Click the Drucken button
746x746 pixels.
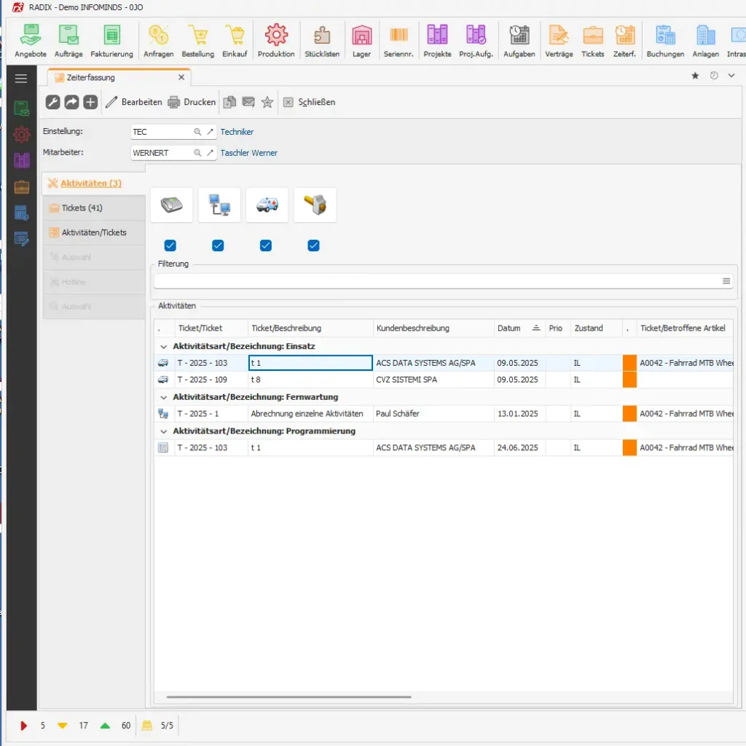pos(192,102)
